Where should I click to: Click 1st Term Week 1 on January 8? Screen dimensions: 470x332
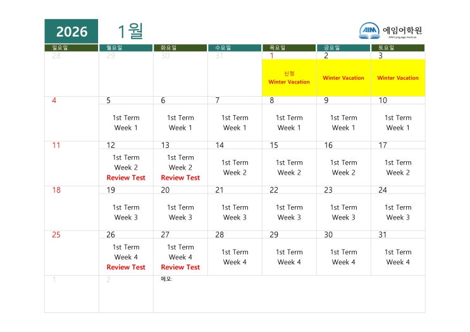[289, 123]
